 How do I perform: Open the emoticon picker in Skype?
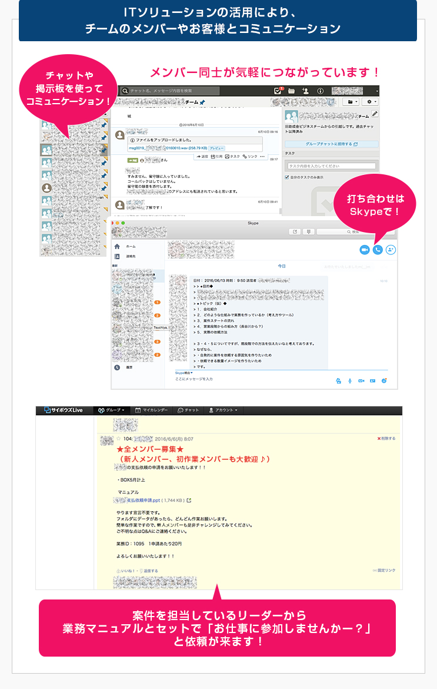[384, 380]
